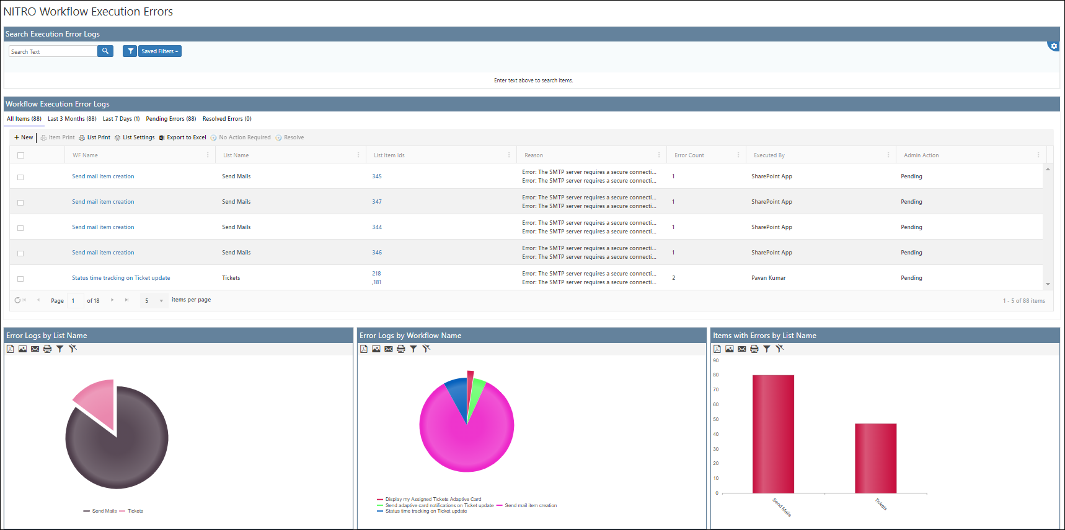Open the List Item Ids column menu
Viewport: 1065px width, 530px height.
point(509,155)
